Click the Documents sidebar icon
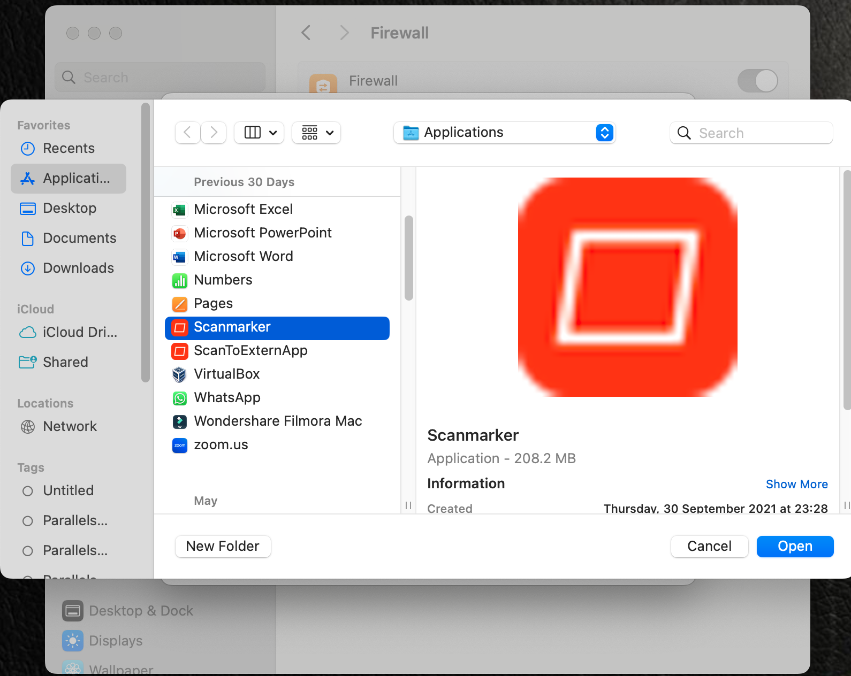The image size is (851, 676). pyautogui.click(x=27, y=239)
